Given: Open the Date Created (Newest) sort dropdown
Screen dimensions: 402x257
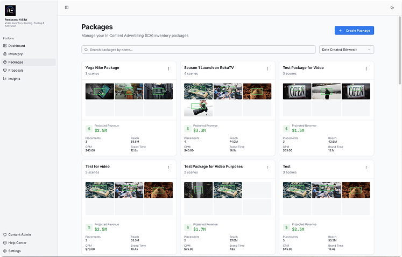Looking at the screenshot, I should coord(347,50).
